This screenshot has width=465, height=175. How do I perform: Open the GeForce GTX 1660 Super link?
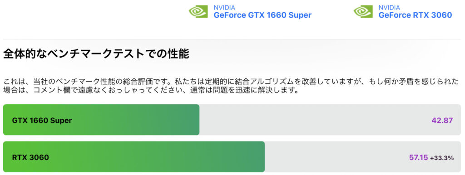[x=262, y=15]
